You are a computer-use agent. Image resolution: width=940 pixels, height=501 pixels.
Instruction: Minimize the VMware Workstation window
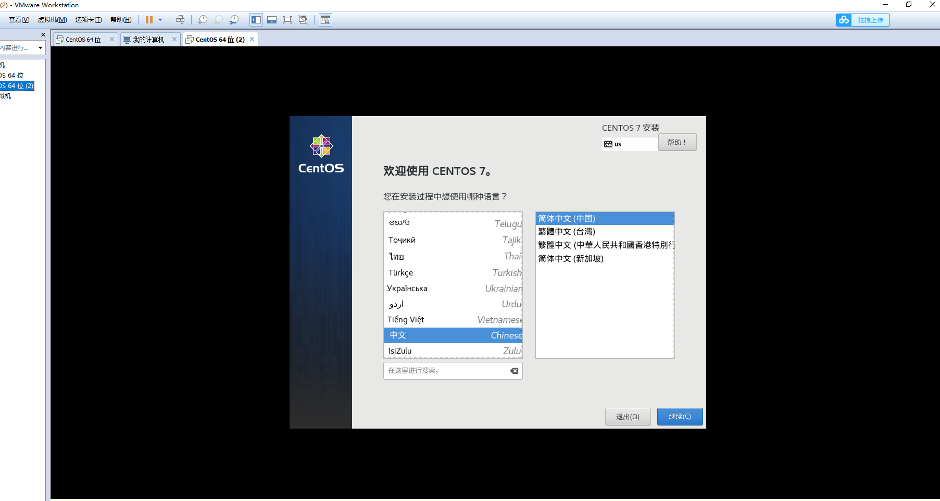click(885, 5)
